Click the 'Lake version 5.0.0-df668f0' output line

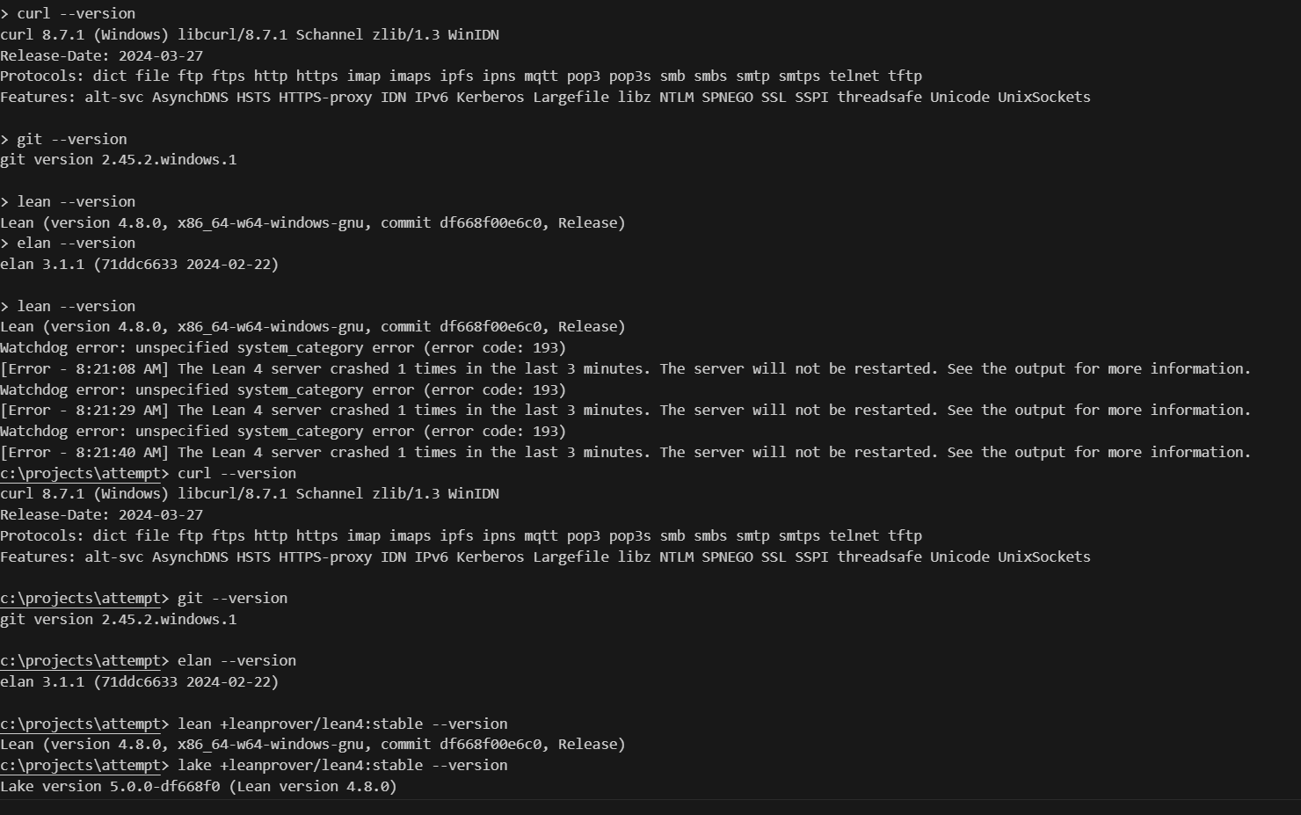[199, 786]
